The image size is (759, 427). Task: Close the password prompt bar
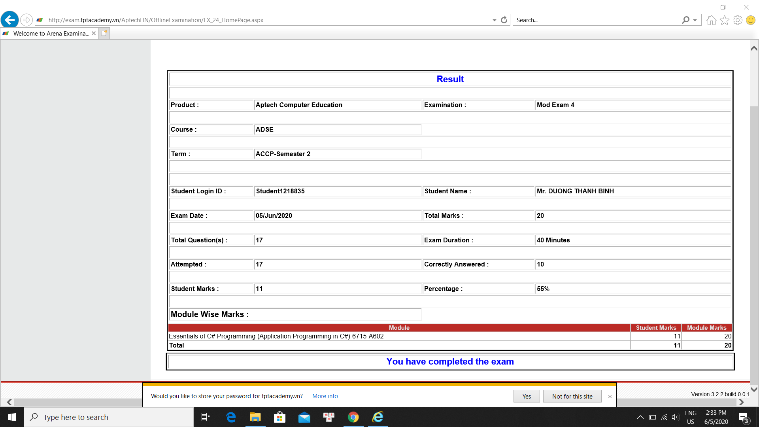coord(610,397)
